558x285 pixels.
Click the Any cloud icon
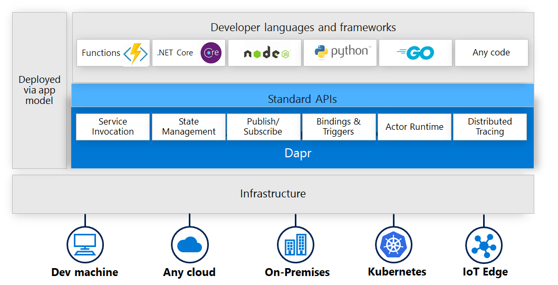coord(190,245)
